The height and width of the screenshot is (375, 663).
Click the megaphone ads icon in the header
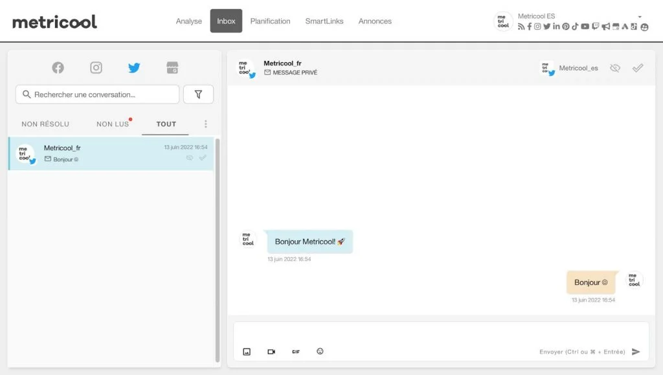(606, 27)
